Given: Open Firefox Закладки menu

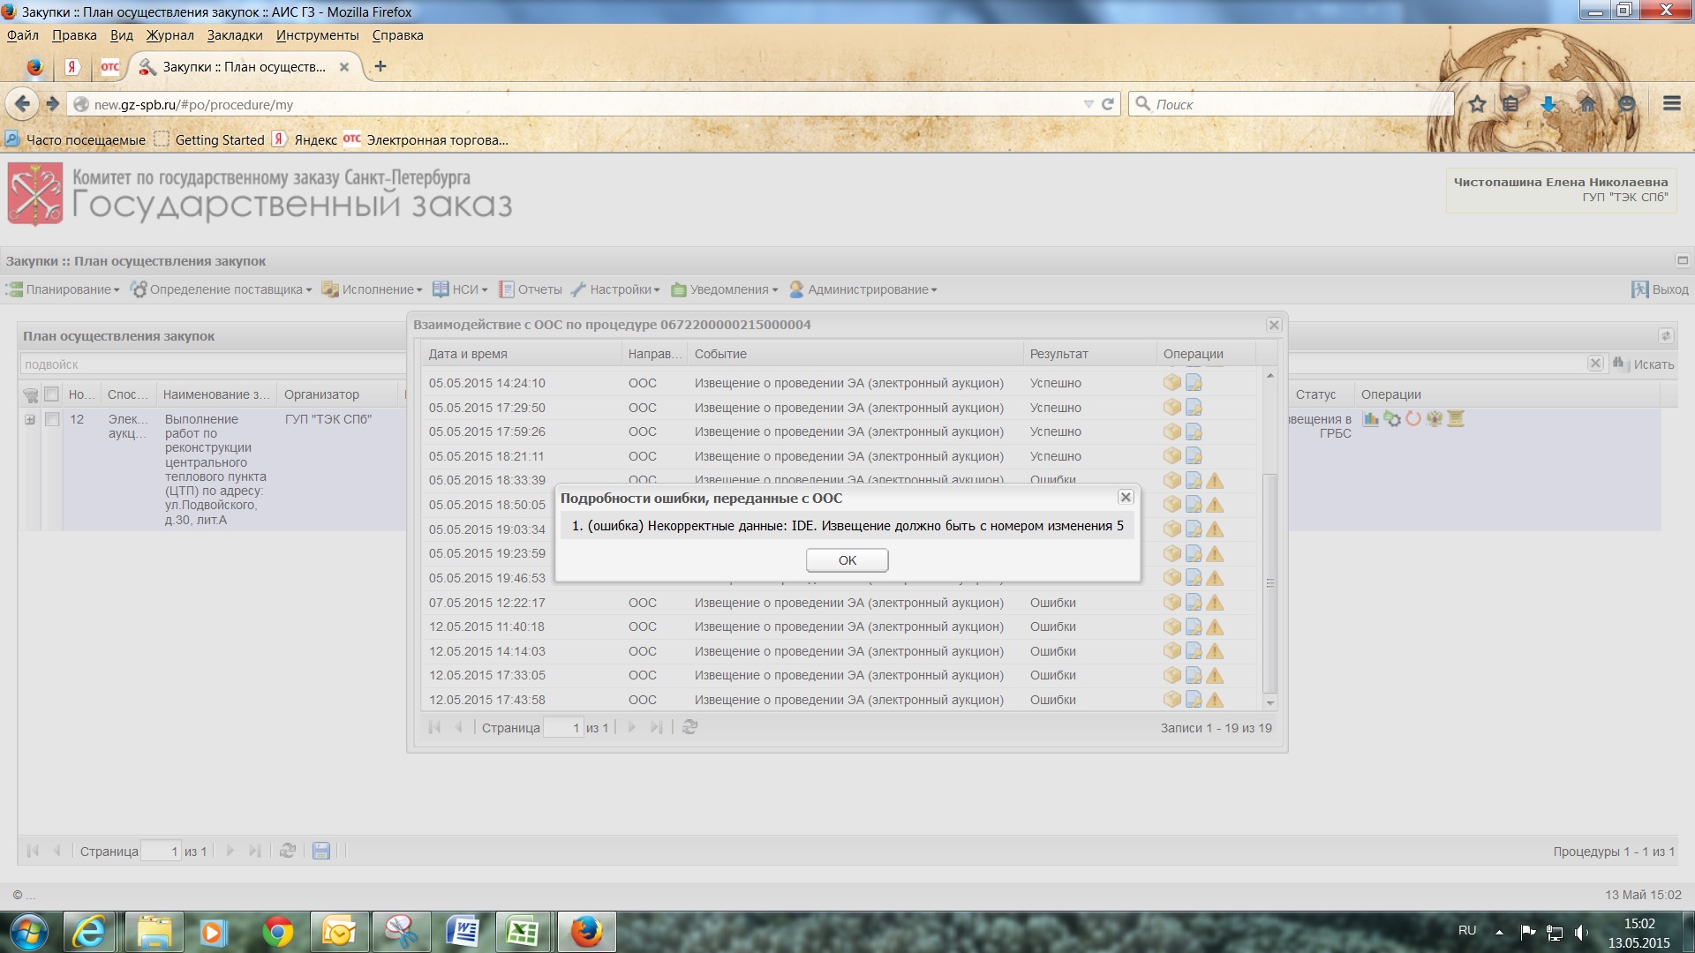Looking at the screenshot, I should coord(234,35).
